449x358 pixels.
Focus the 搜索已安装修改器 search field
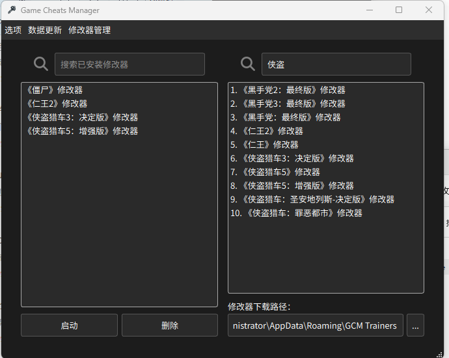pyautogui.click(x=129, y=64)
